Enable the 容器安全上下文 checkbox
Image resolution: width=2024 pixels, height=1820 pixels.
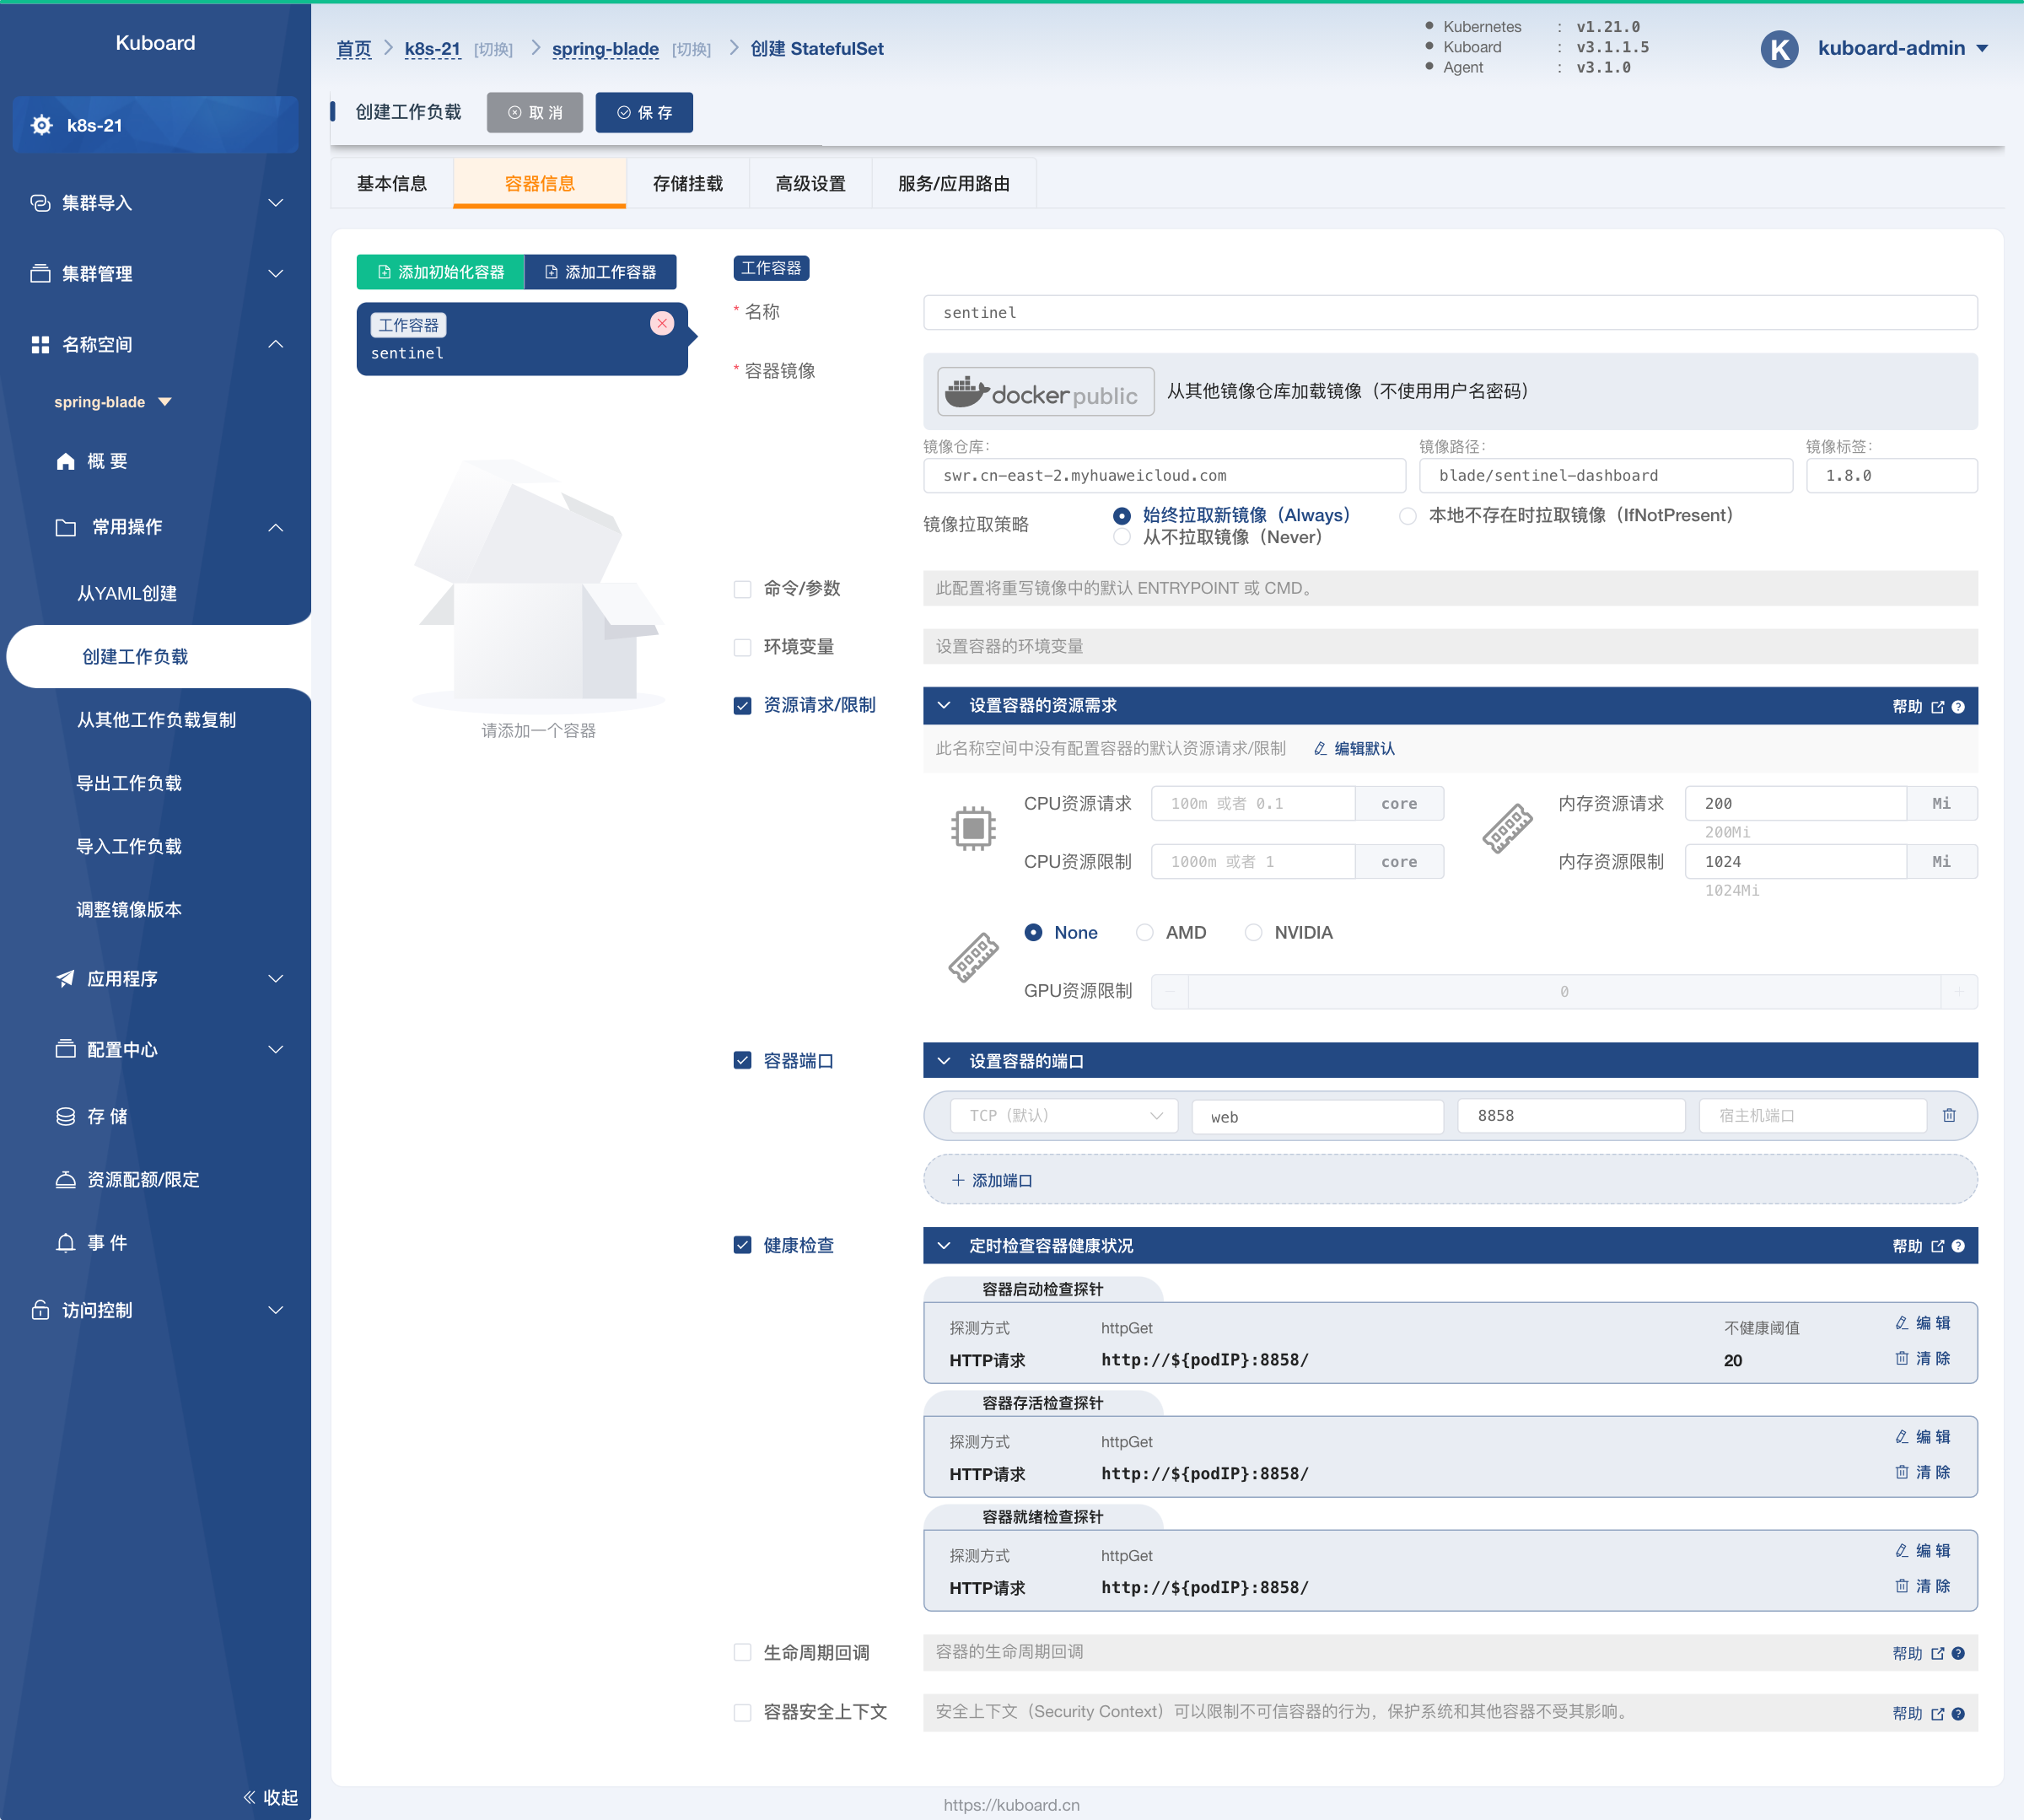click(742, 1713)
